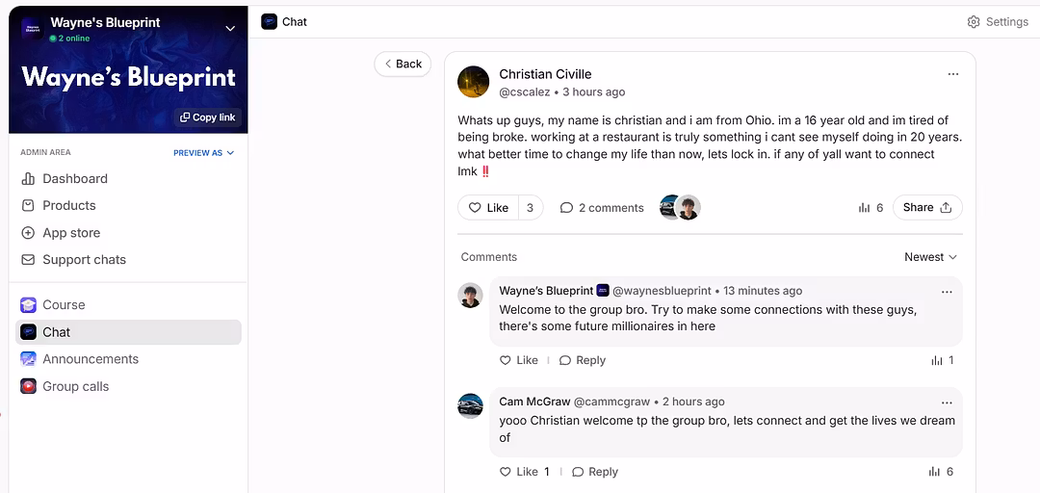The height and width of the screenshot is (493, 1040).
Task: Click the Announcements icon in sidebar
Action: pyautogui.click(x=28, y=359)
